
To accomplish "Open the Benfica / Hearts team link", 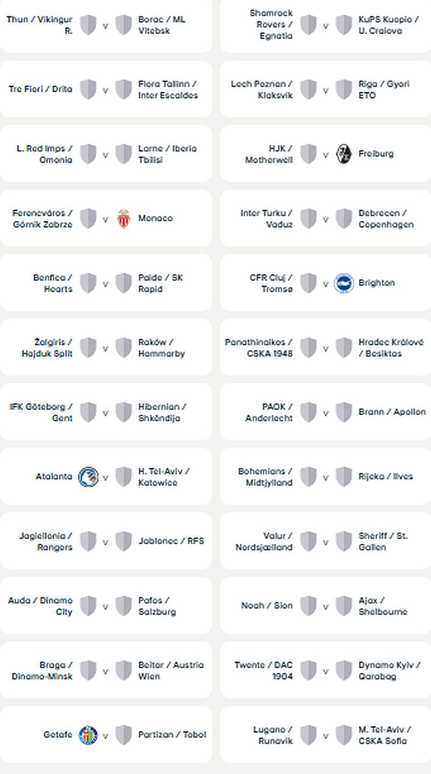I will [53, 283].
